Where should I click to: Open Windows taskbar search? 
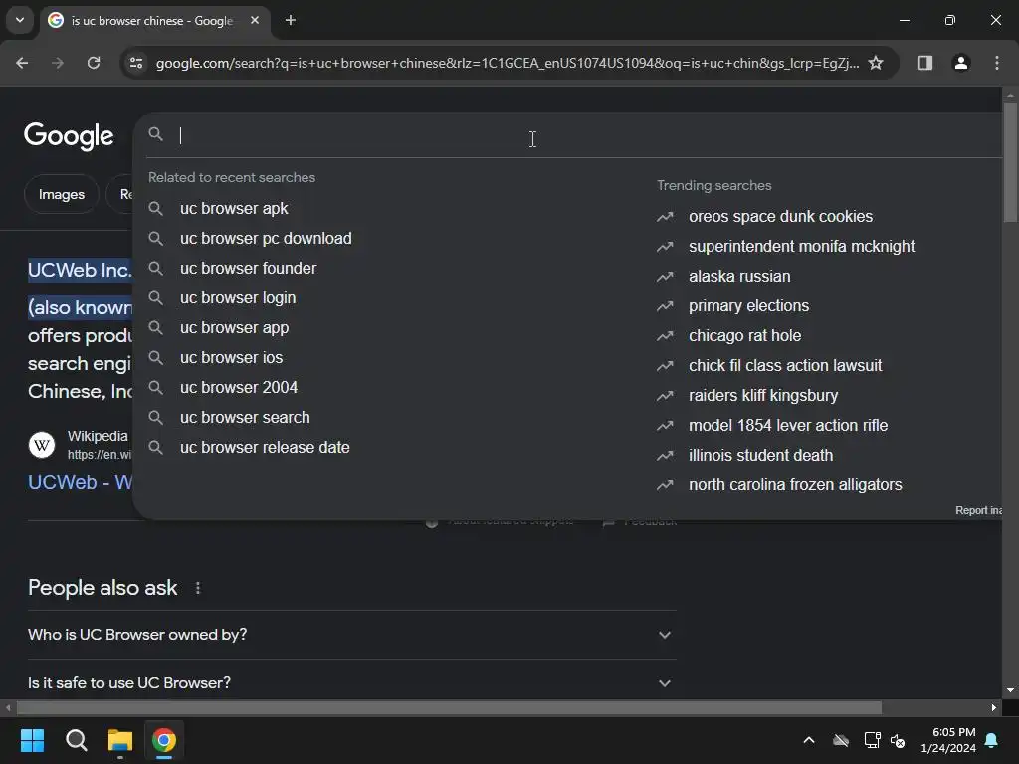tap(76, 740)
